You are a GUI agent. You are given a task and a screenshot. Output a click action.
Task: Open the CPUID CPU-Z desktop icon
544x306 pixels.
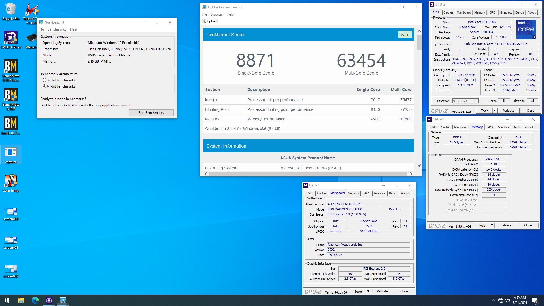coord(11,40)
